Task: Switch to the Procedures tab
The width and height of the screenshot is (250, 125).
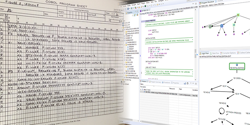Action: pyautogui.click(x=166, y=82)
